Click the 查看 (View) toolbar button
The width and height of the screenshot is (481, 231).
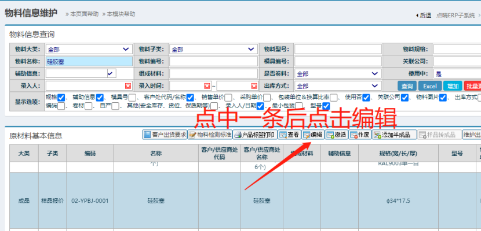pyautogui.click(x=289, y=135)
